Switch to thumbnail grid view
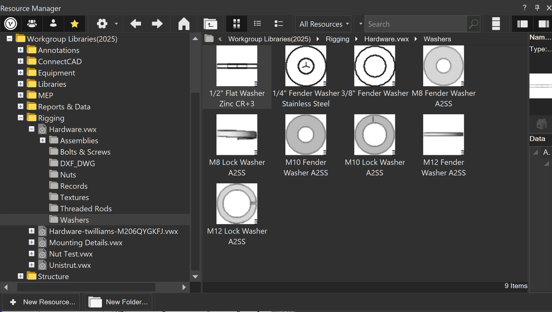This screenshot has height=312, width=552. (236, 24)
